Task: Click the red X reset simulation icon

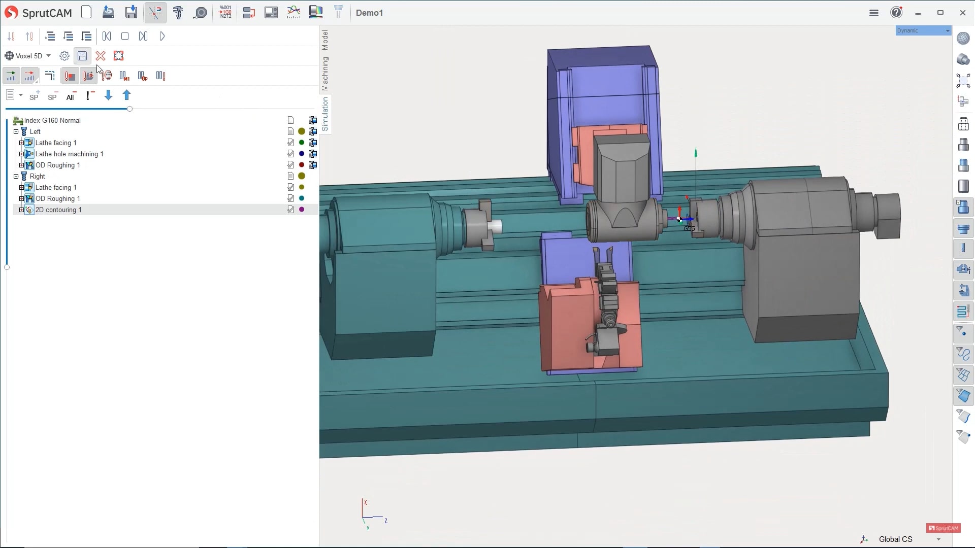Action: point(101,56)
